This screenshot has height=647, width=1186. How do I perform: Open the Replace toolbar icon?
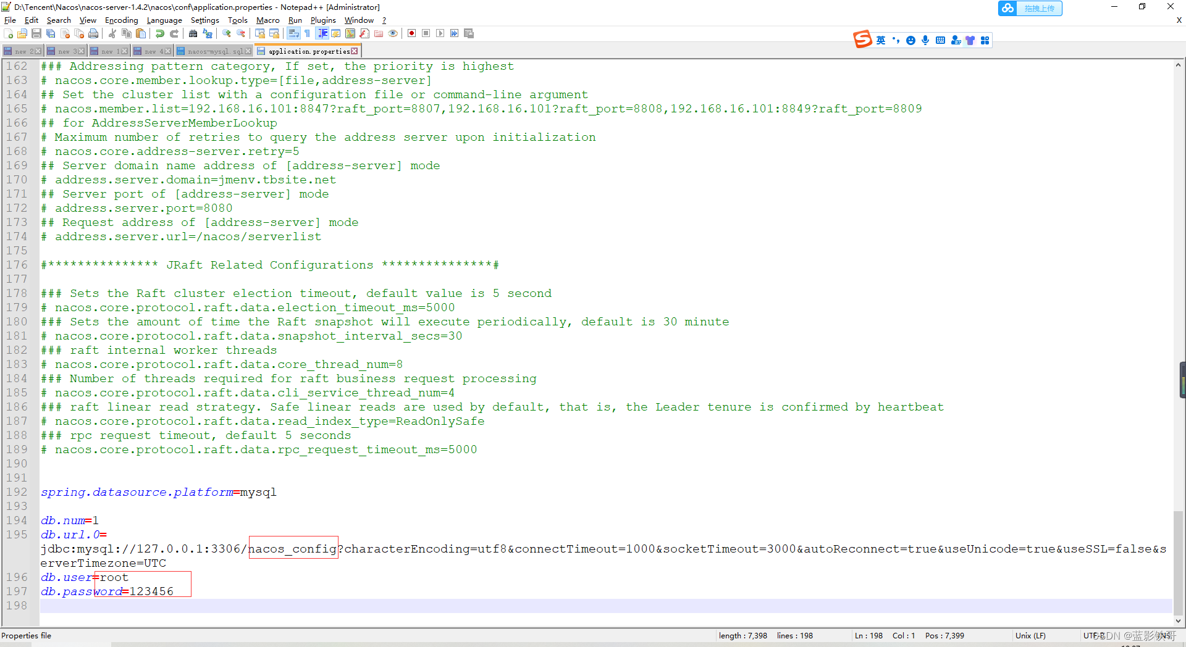208,33
